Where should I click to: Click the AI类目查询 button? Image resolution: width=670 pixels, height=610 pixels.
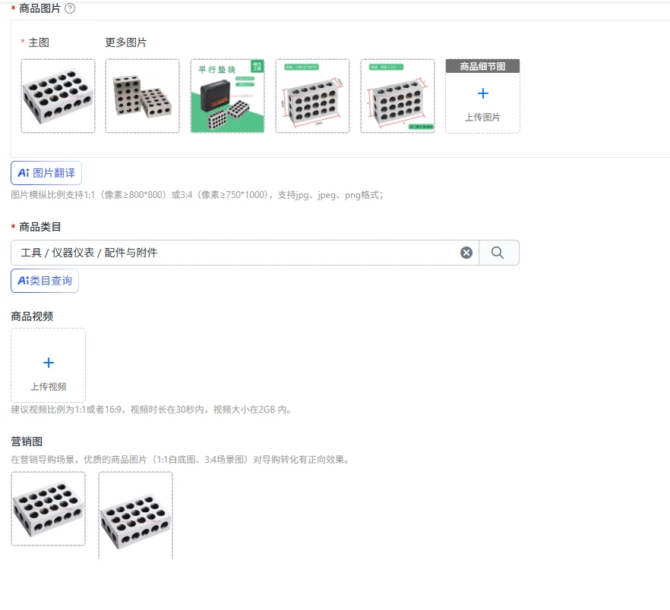pos(44,281)
